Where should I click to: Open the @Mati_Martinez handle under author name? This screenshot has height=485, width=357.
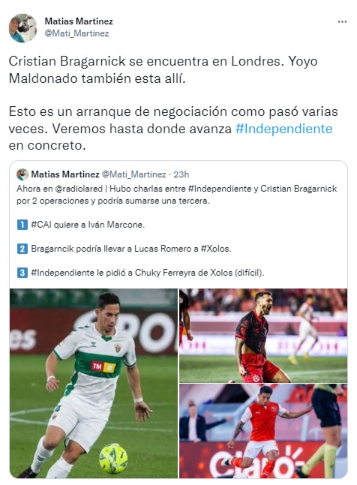[x=77, y=34]
